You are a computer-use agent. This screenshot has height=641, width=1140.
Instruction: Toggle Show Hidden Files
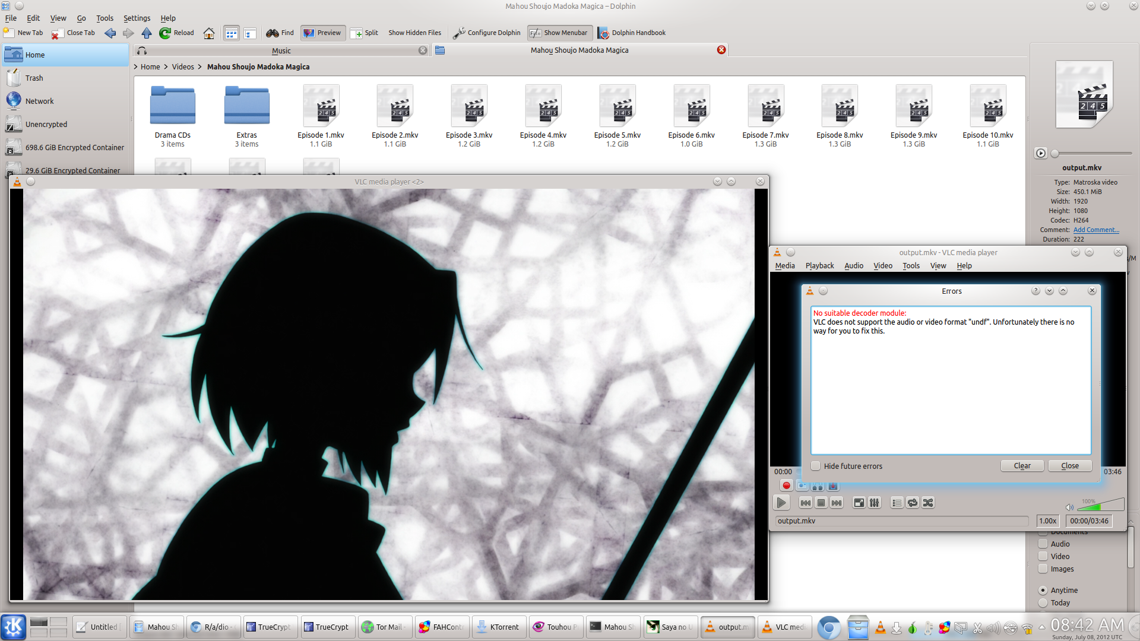coord(414,33)
